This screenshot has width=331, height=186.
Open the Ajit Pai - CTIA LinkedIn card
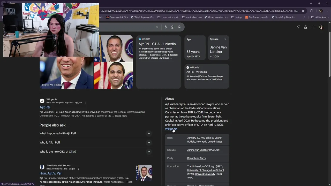click(159, 62)
